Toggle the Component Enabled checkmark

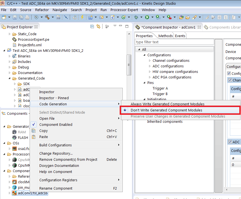[x=34, y=124]
